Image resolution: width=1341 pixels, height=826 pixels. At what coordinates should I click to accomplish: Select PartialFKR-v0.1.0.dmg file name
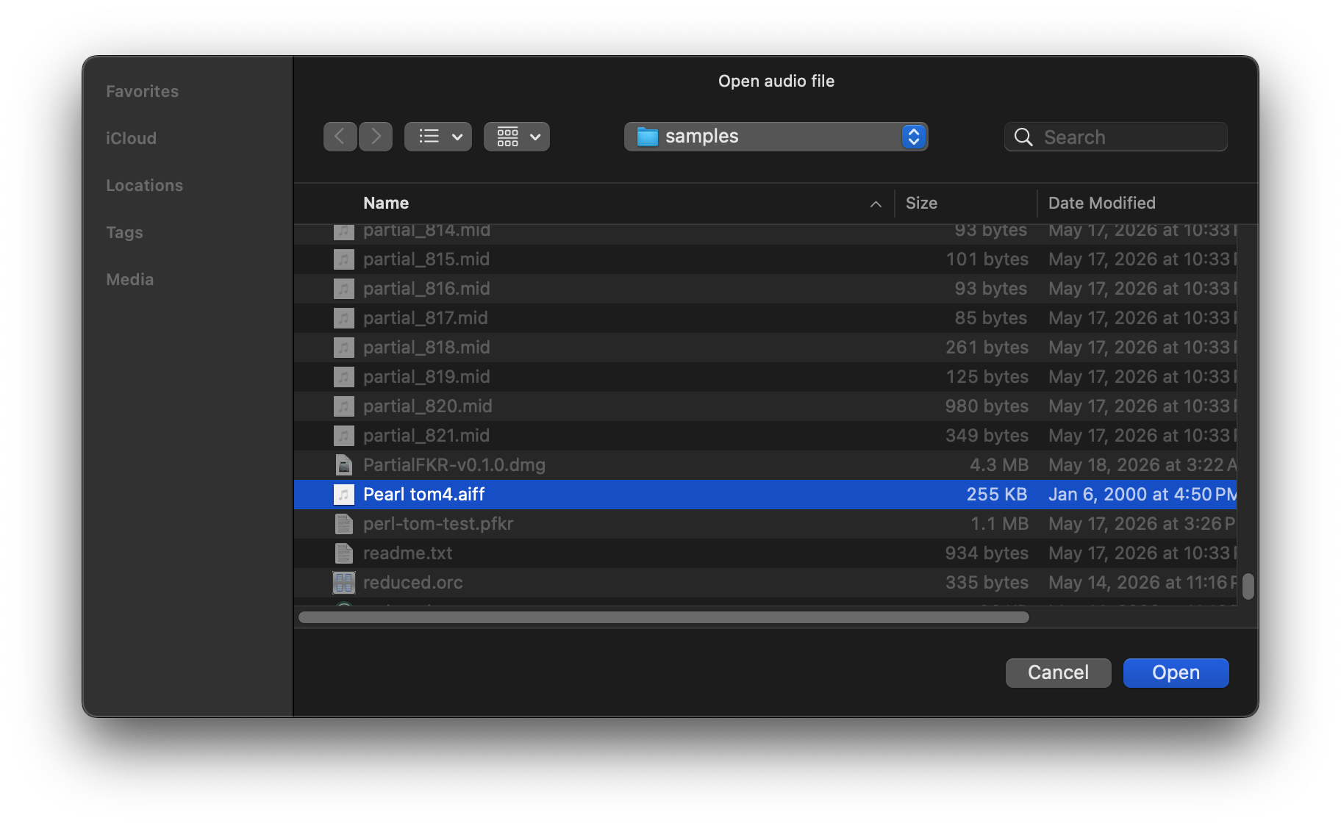[x=454, y=465]
